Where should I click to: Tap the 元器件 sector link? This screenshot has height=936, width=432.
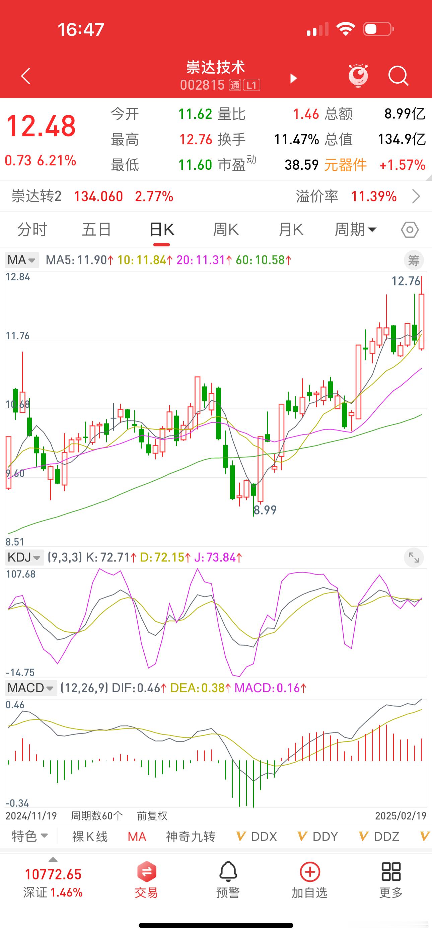[345, 165]
